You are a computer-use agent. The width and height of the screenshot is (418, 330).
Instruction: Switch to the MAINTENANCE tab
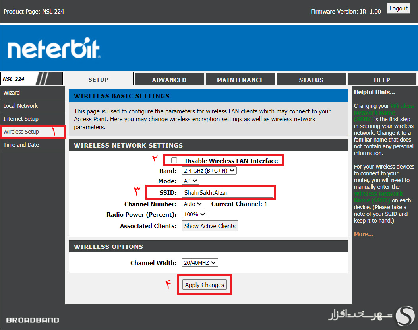(240, 79)
